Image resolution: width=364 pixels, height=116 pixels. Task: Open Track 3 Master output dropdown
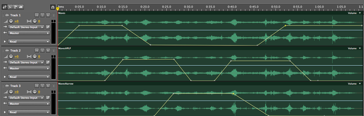pyautogui.click(x=29, y=104)
